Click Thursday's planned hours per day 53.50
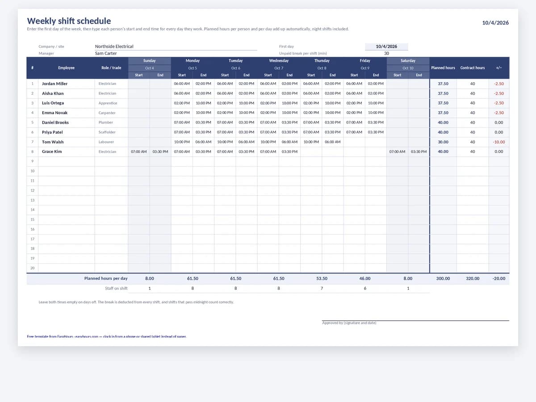 [322, 279]
